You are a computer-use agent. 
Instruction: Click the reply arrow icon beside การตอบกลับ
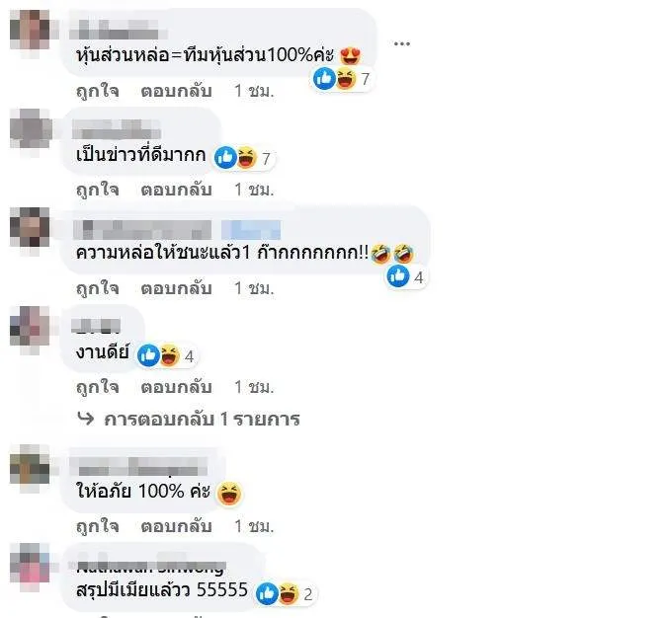[x=86, y=419]
